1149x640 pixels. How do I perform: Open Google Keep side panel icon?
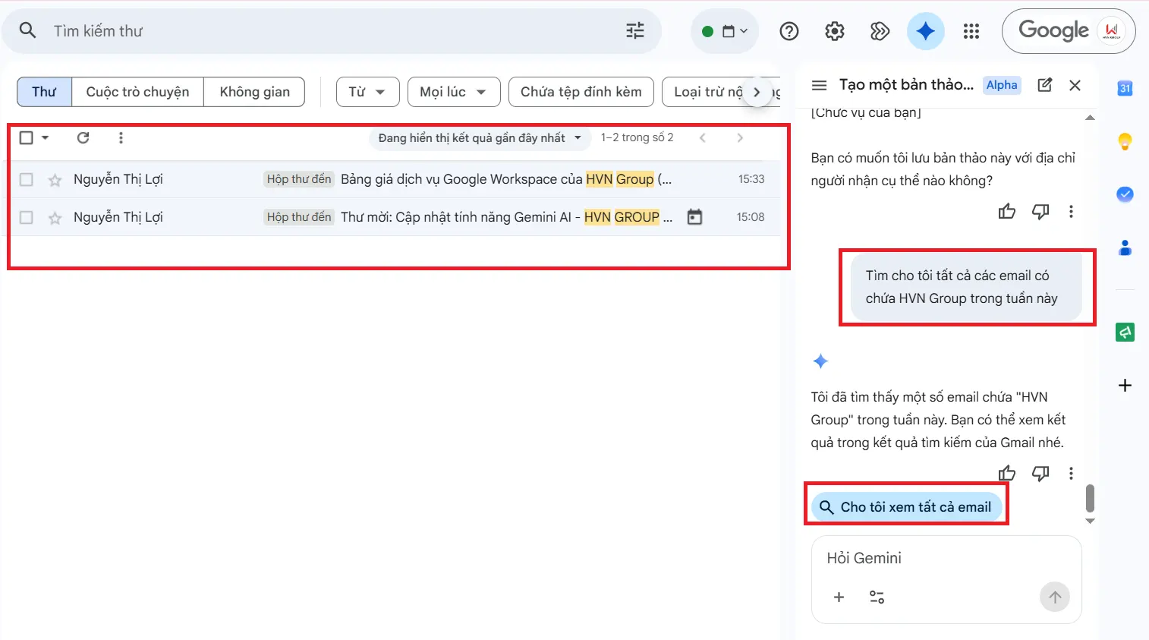(x=1125, y=141)
